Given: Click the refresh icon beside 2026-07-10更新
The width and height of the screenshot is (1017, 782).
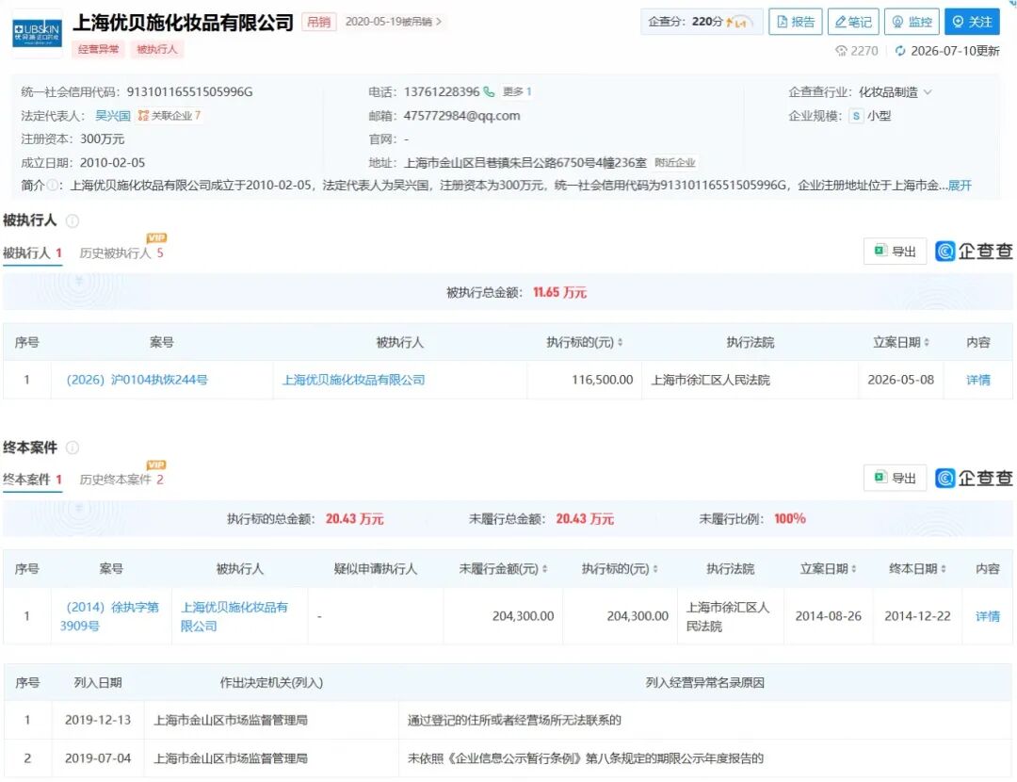Looking at the screenshot, I should [899, 51].
